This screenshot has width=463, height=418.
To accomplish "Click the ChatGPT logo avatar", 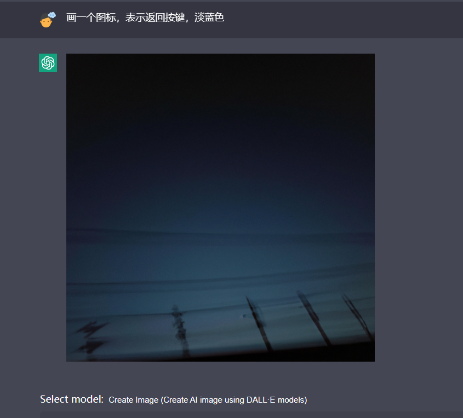I will click(48, 63).
